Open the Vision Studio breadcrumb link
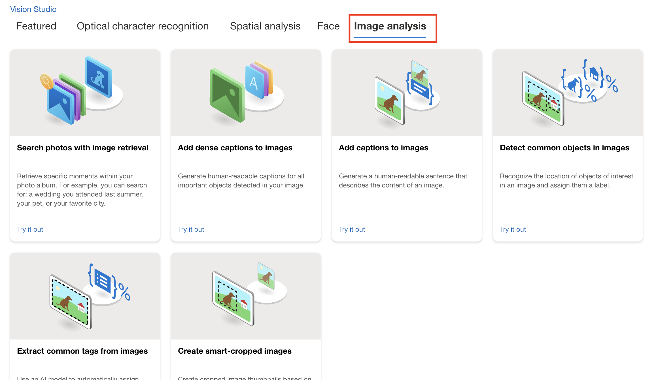658x380 pixels. pos(33,9)
